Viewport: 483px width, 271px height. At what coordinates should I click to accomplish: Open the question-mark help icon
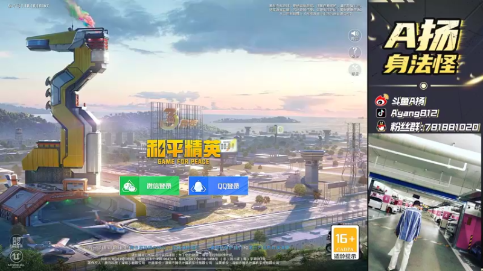click(354, 52)
